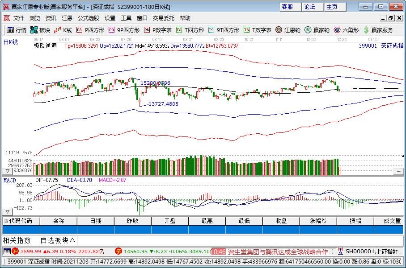
Task: Click the ticker stepper arrows beside headline
Action: coord(333,252)
